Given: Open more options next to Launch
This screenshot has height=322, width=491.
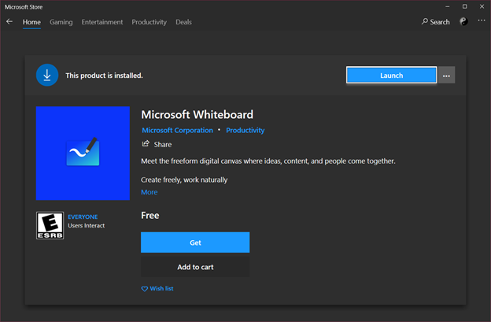Looking at the screenshot, I should (446, 75).
